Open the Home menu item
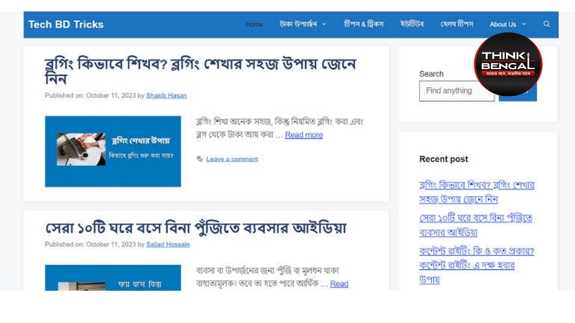 (254, 24)
